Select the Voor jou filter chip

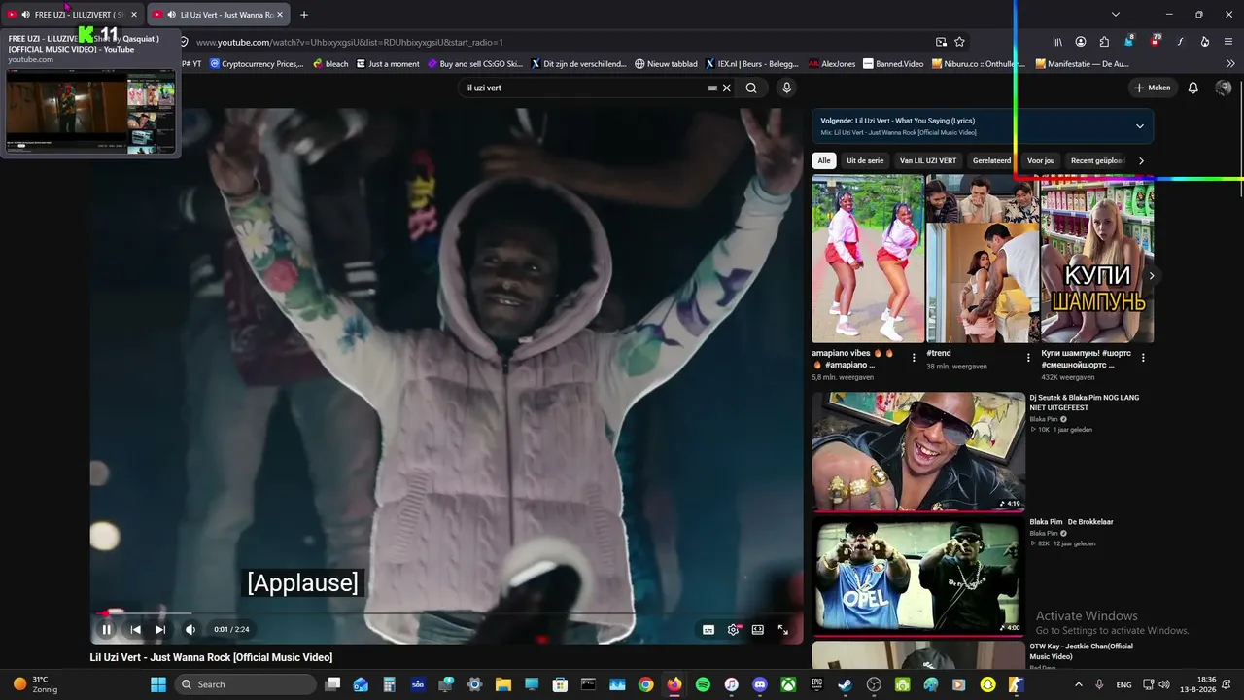click(1041, 160)
